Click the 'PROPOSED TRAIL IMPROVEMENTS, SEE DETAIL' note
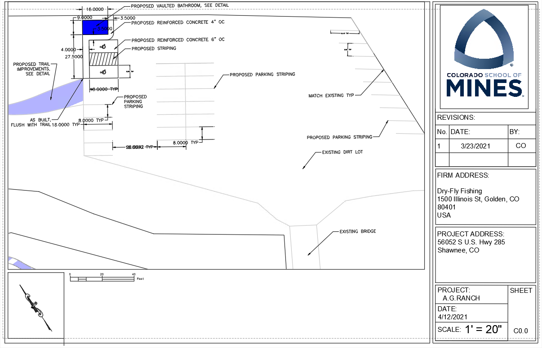 (x=31, y=69)
